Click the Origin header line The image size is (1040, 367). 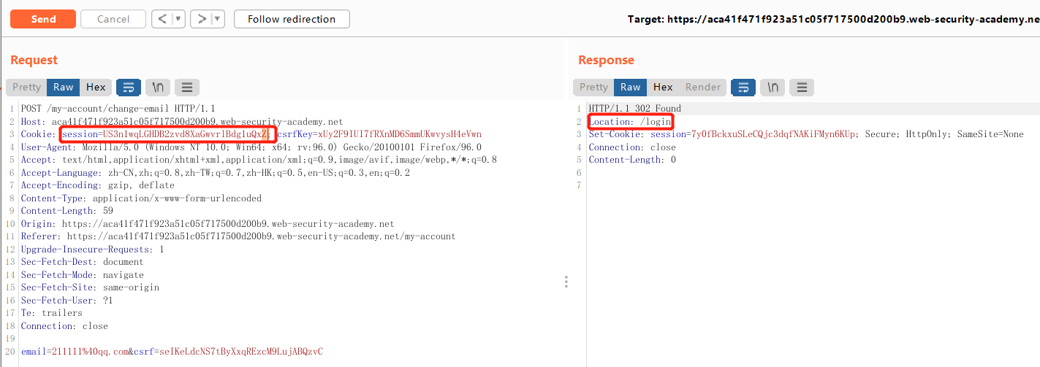(x=208, y=223)
